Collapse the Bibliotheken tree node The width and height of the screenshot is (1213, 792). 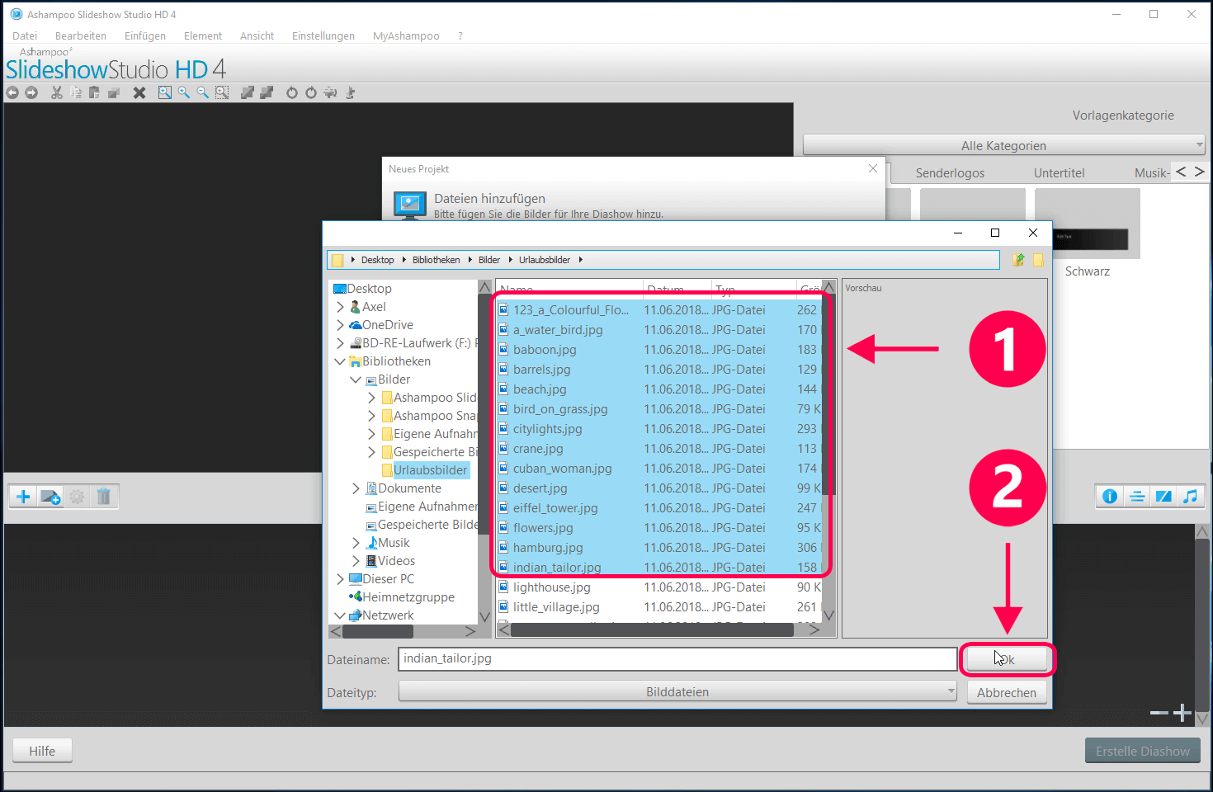pyautogui.click(x=340, y=361)
